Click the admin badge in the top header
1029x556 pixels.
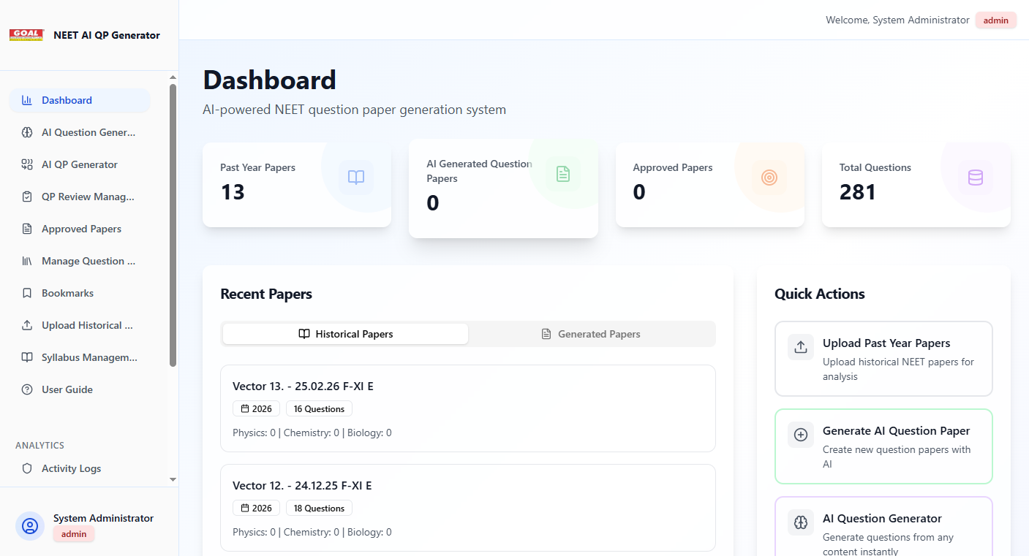point(996,20)
